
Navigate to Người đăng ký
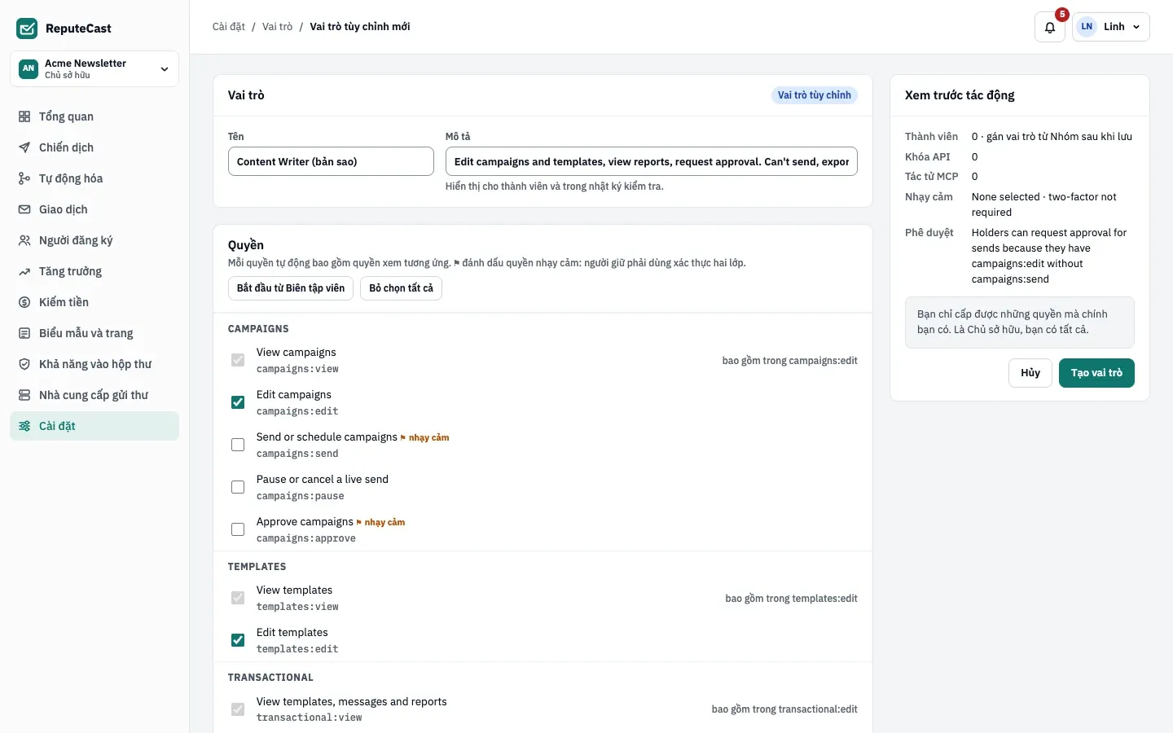pyautogui.click(x=94, y=240)
